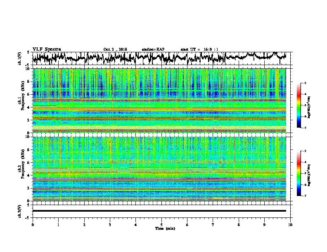This screenshot has width=327, height=252.
Task: Click the ch.2 color bar log(PSD) unit label
Action: point(309,175)
